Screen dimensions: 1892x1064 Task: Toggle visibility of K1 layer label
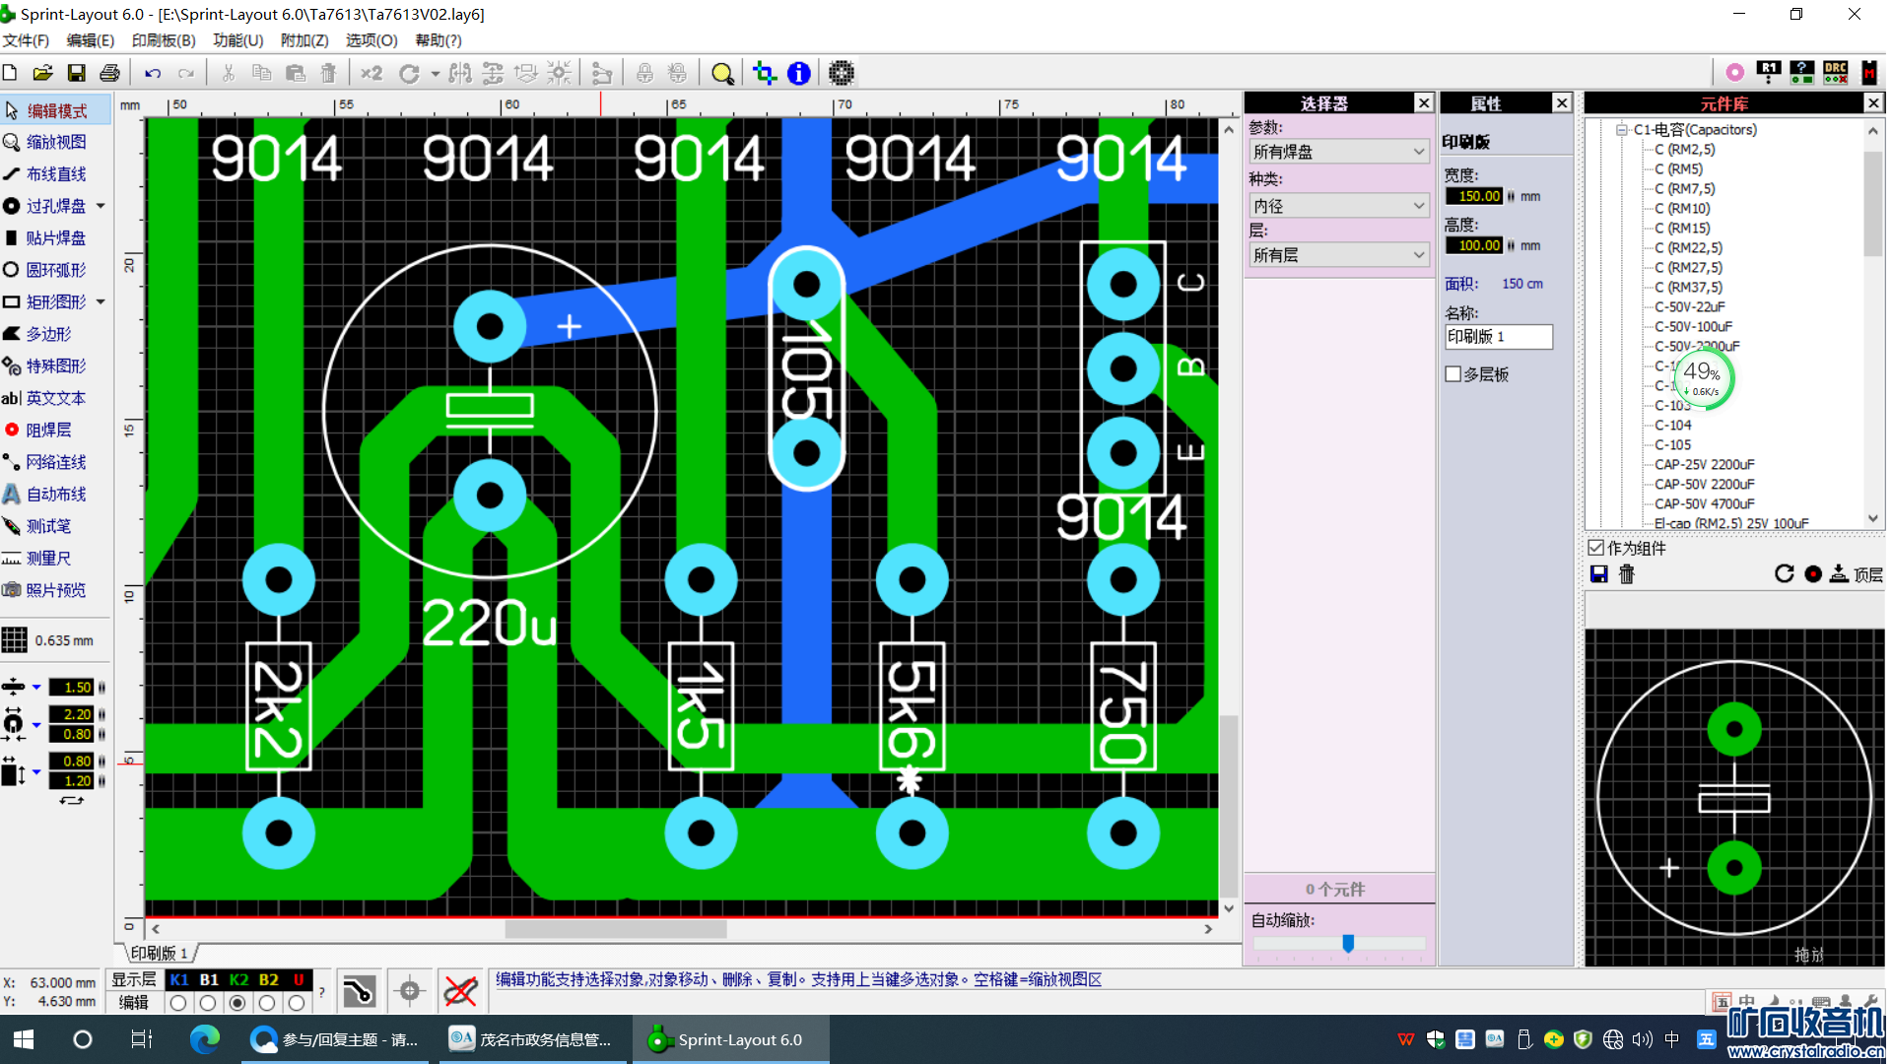tap(178, 980)
